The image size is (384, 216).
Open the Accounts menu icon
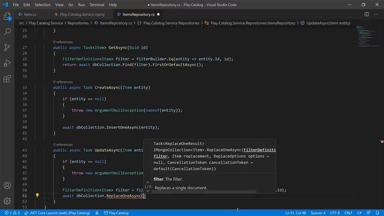pos(7,185)
